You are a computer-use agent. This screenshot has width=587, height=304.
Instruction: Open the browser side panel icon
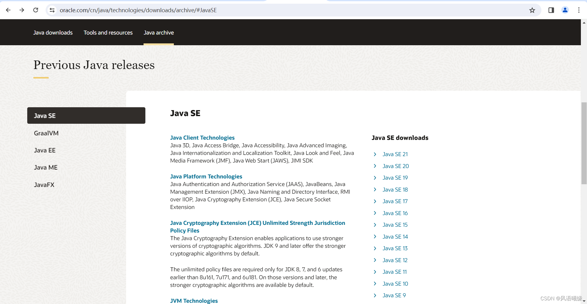pos(551,10)
